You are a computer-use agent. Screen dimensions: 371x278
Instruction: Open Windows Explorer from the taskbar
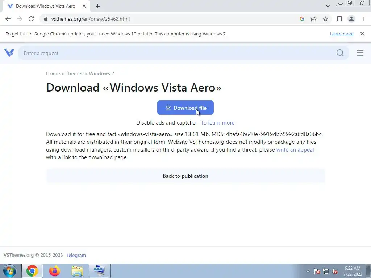pos(77,271)
